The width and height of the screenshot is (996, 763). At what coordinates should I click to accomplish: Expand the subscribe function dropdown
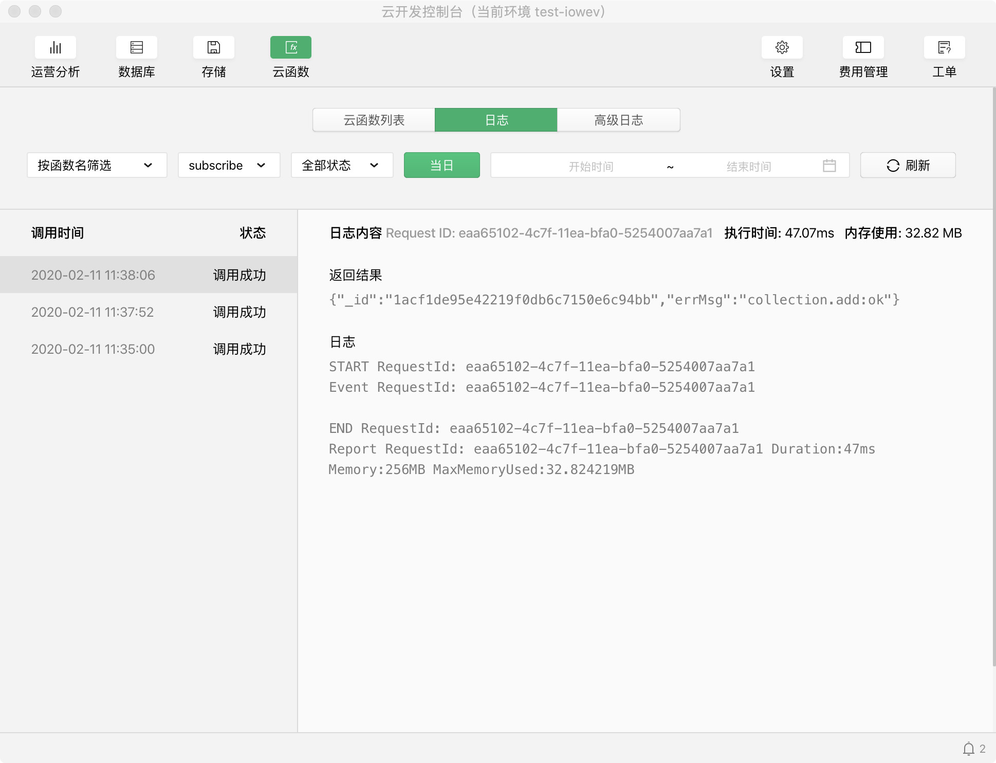[x=229, y=166]
